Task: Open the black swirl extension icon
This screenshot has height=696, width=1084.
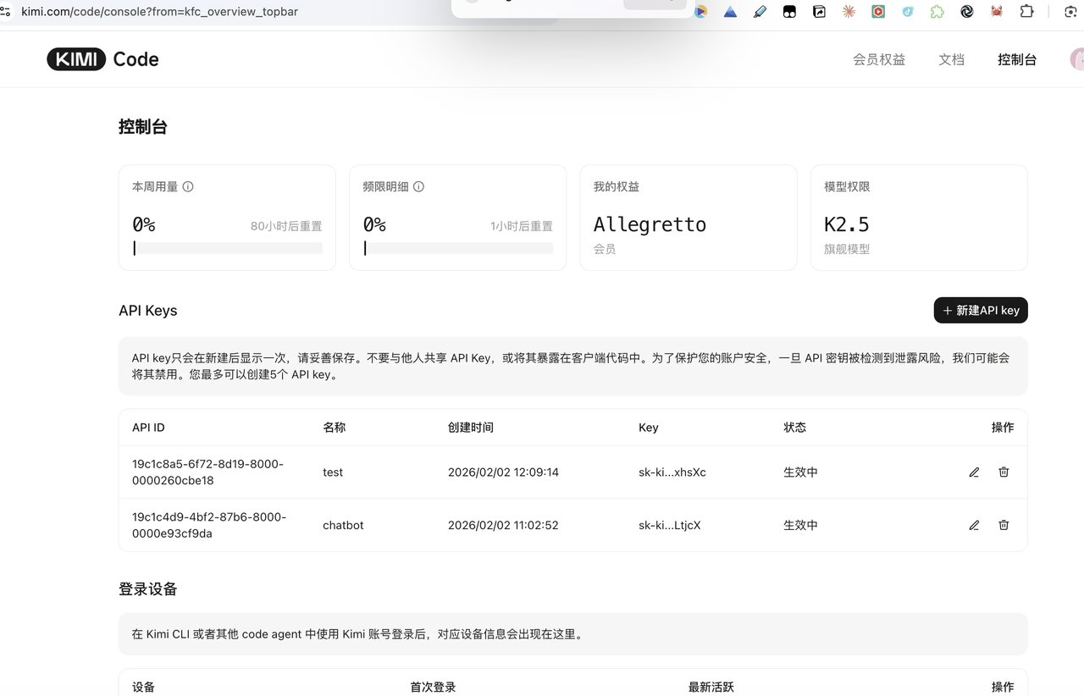Action: click(967, 12)
